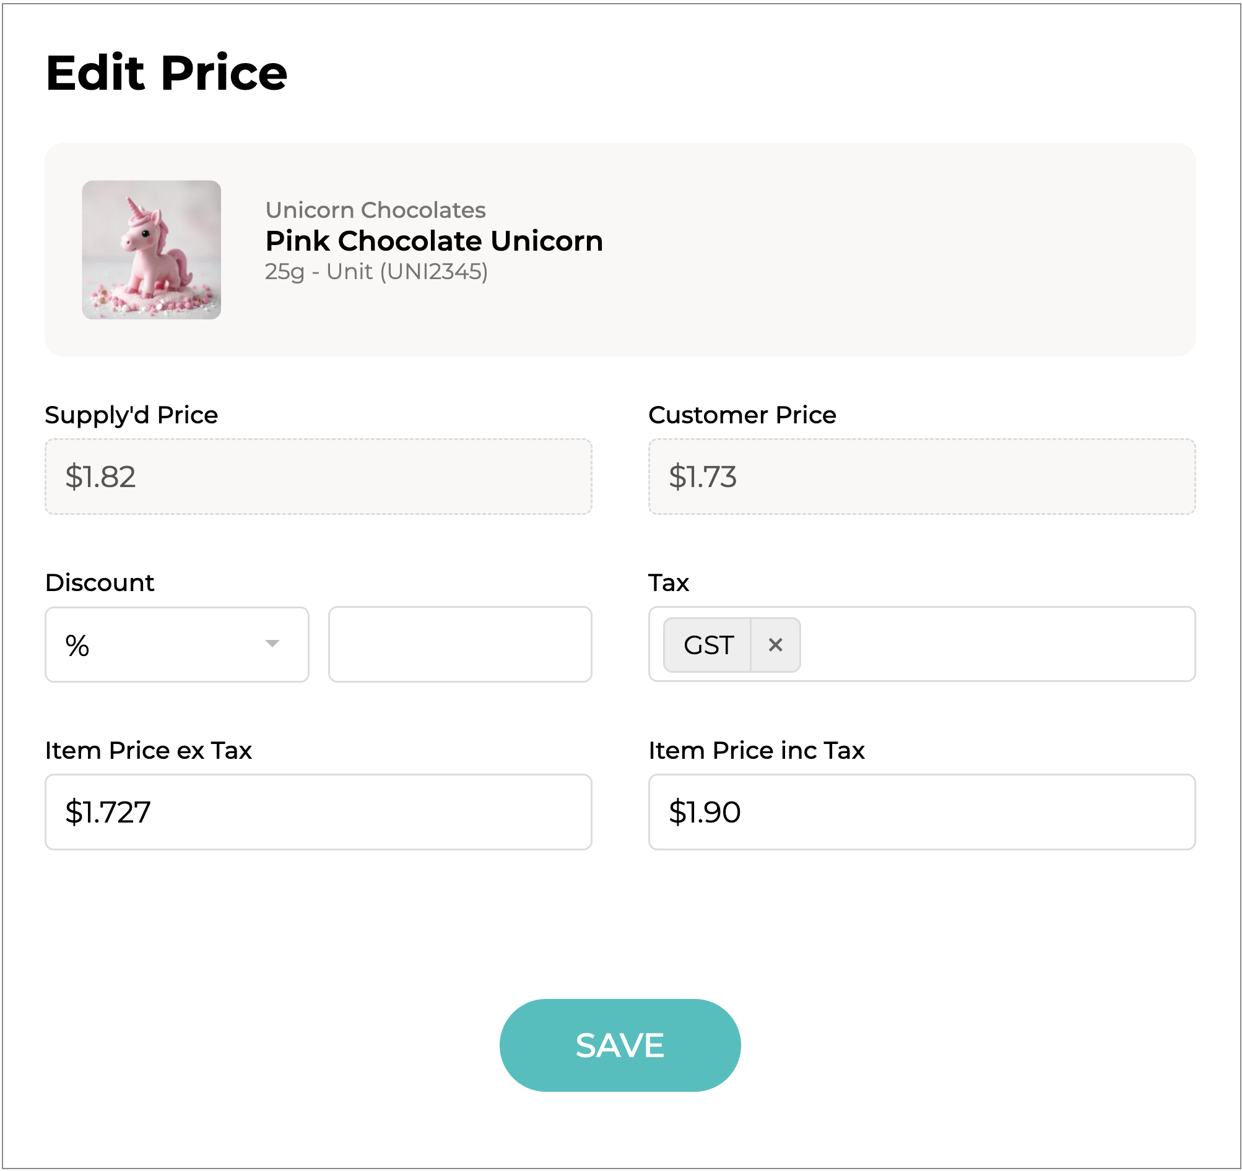The width and height of the screenshot is (1242, 1171).
Task: Click the Edit Price heading
Action: click(x=166, y=73)
